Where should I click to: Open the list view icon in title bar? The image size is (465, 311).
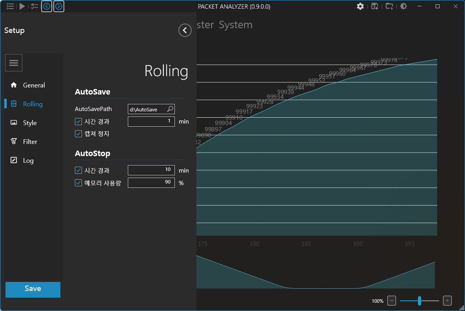coord(10,6)
